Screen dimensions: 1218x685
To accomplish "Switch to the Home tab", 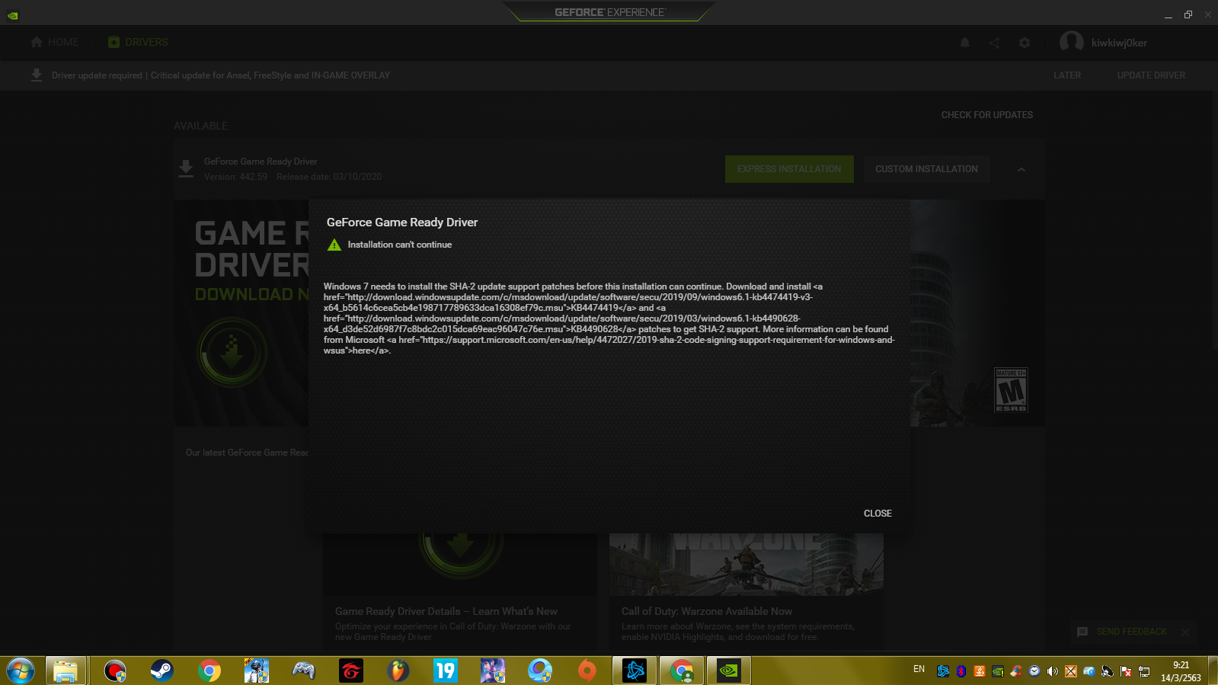I will coord(55,43).
